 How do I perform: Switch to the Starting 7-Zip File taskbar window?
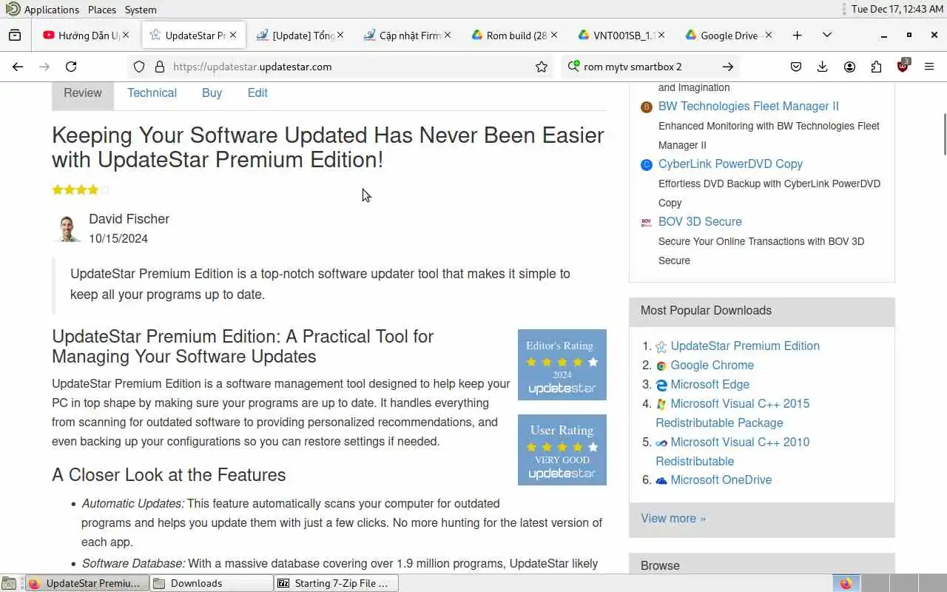[337, 583]
